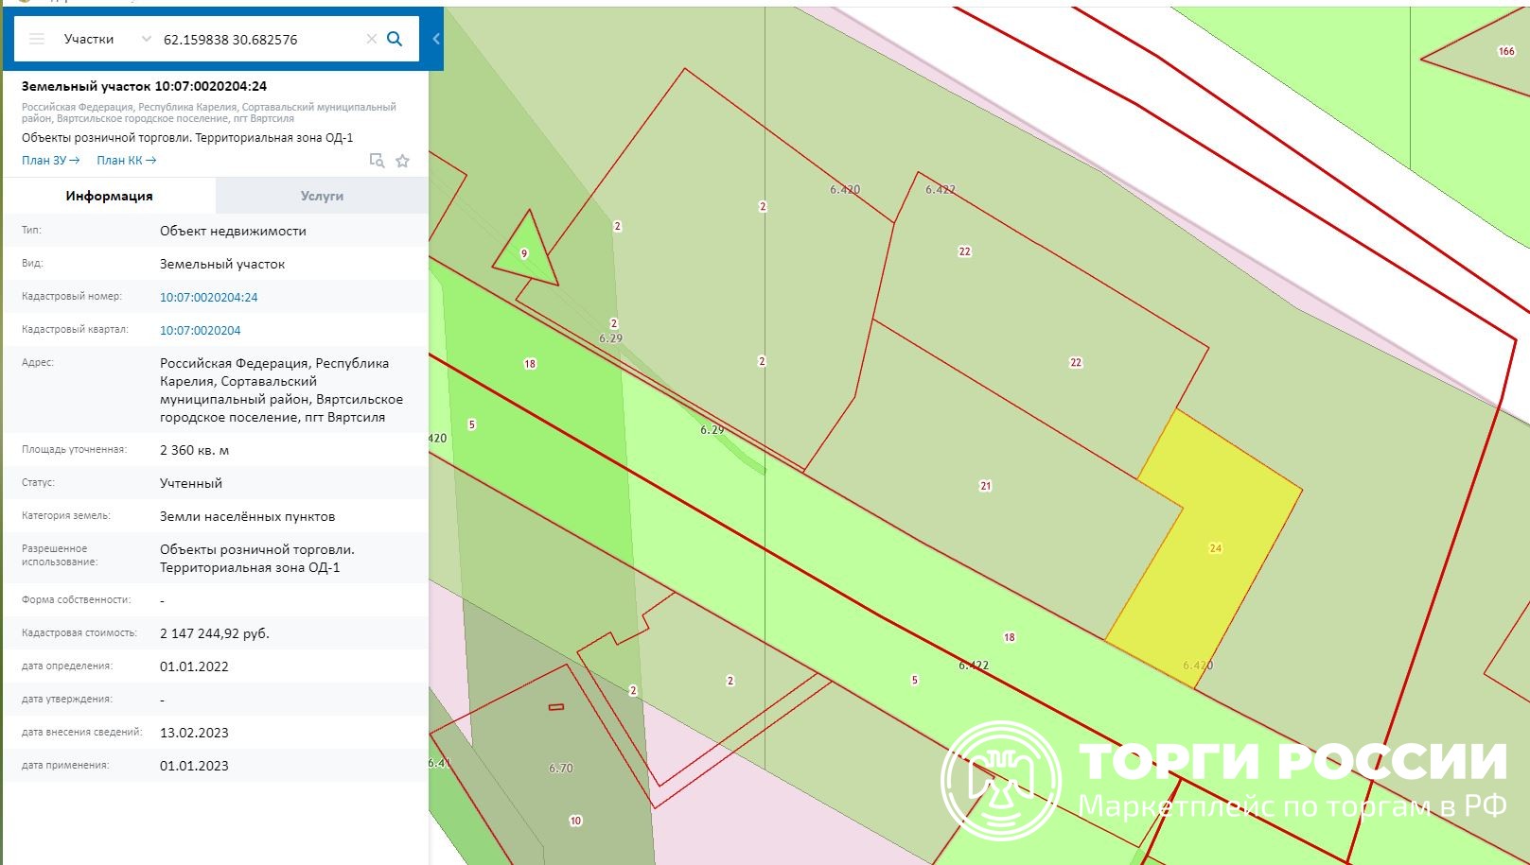1530x865 pixels.
Task: Select the Информация tab
Action: pyautogui.click(x=109, y=196)
